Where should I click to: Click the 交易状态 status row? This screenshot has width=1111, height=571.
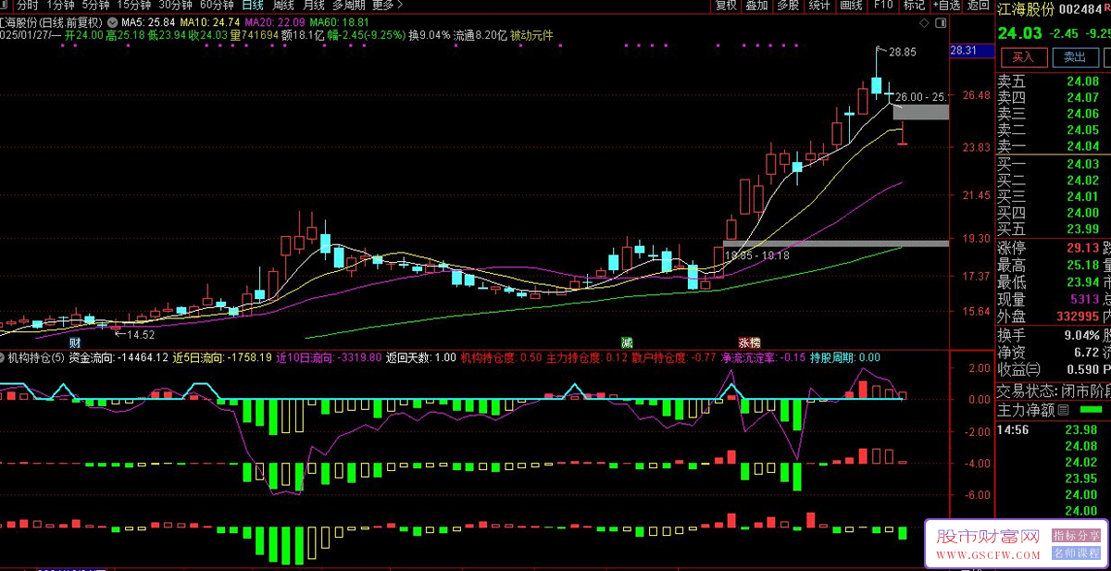click(x=1053, y=391)
